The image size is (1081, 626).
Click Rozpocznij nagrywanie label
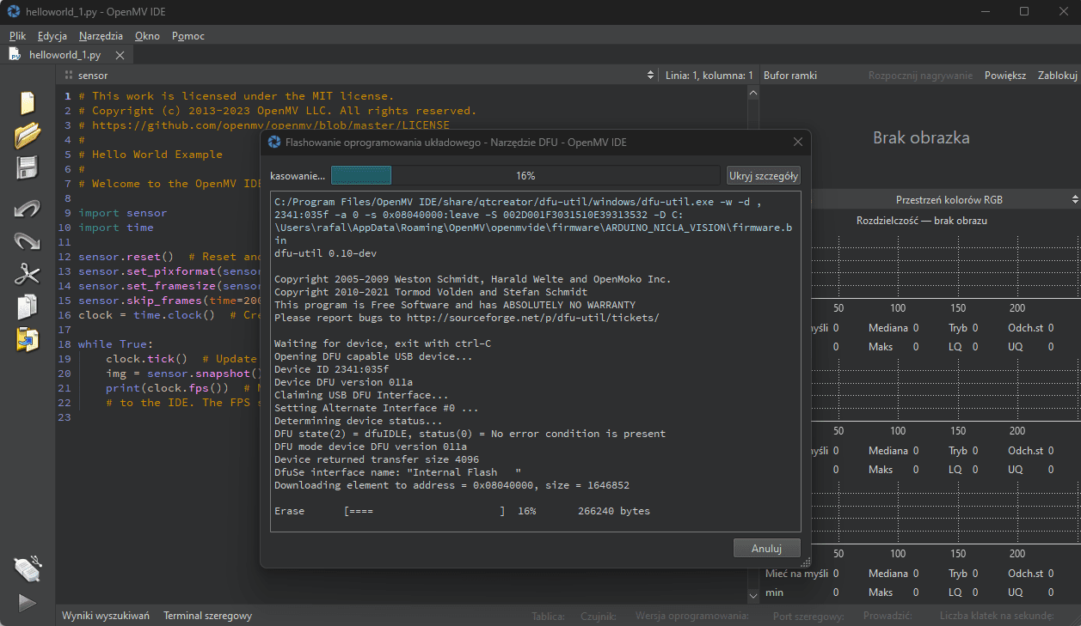click(x=920, y=76)
